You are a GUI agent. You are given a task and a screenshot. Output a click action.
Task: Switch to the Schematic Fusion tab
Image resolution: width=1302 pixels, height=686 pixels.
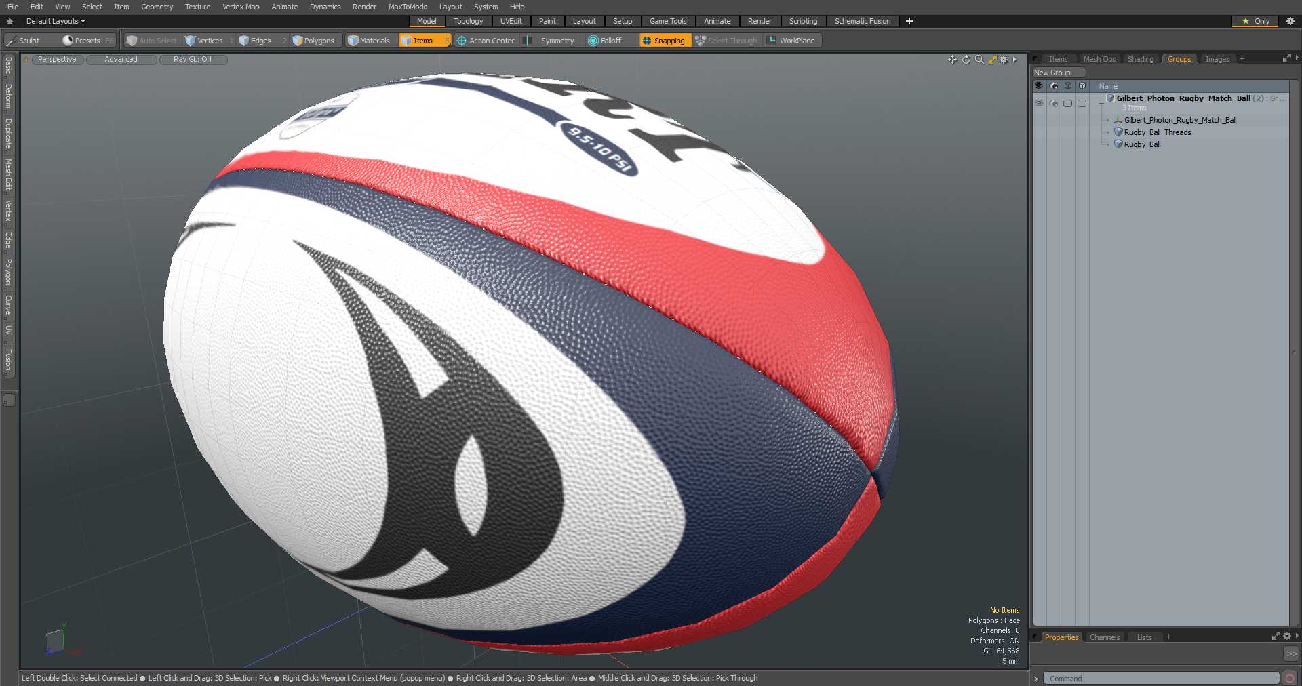863,21
